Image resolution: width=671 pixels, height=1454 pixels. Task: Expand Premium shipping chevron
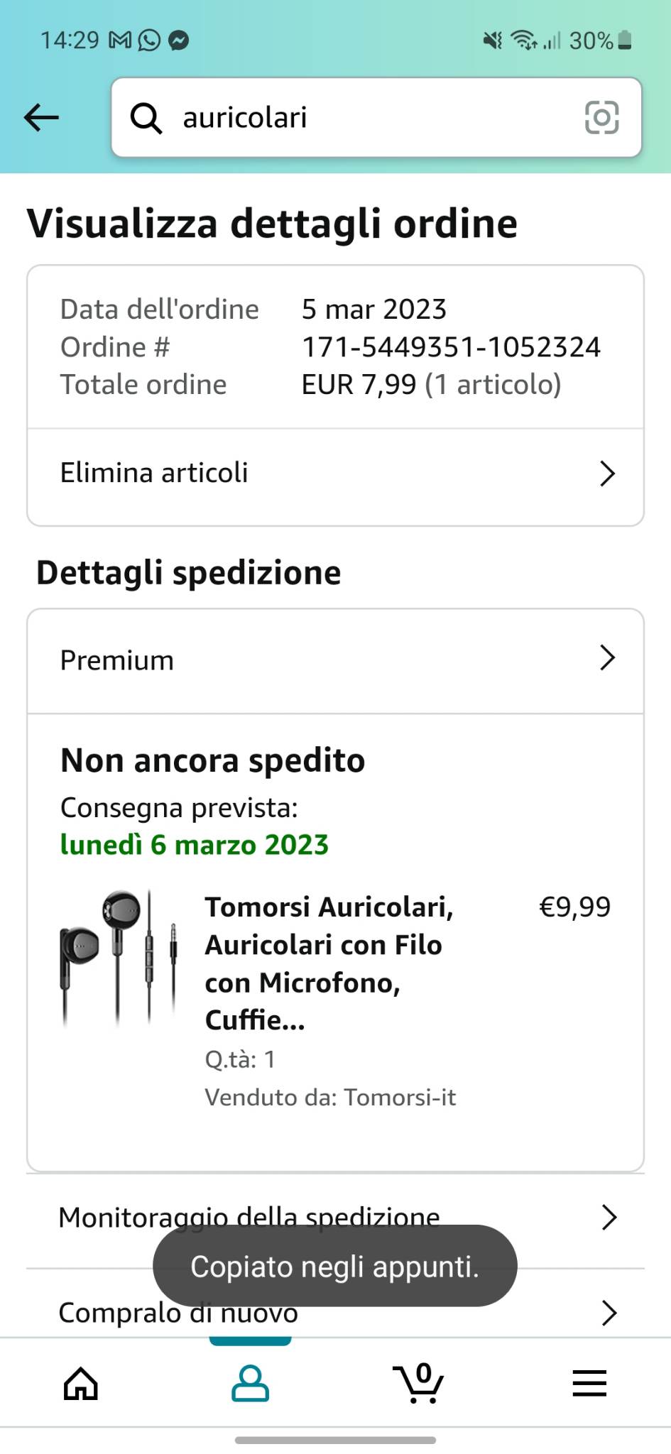click(x=607, y=658)
